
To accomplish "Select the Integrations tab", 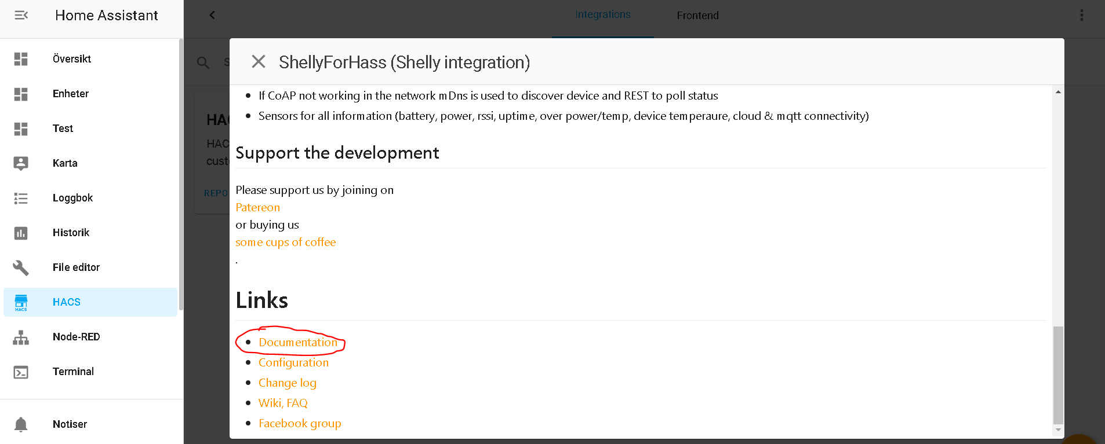I will coord(602,15).
